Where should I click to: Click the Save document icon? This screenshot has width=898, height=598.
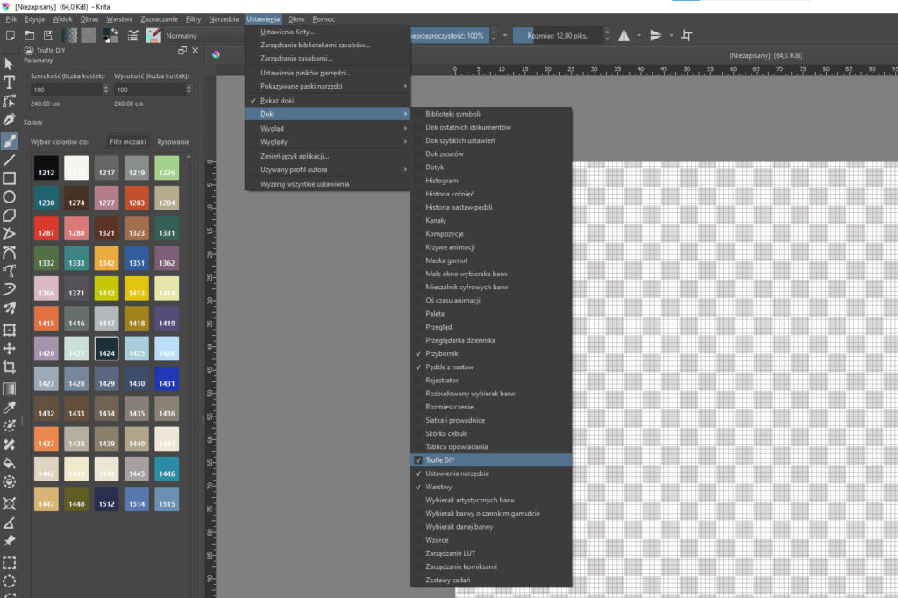coord(48,35)
